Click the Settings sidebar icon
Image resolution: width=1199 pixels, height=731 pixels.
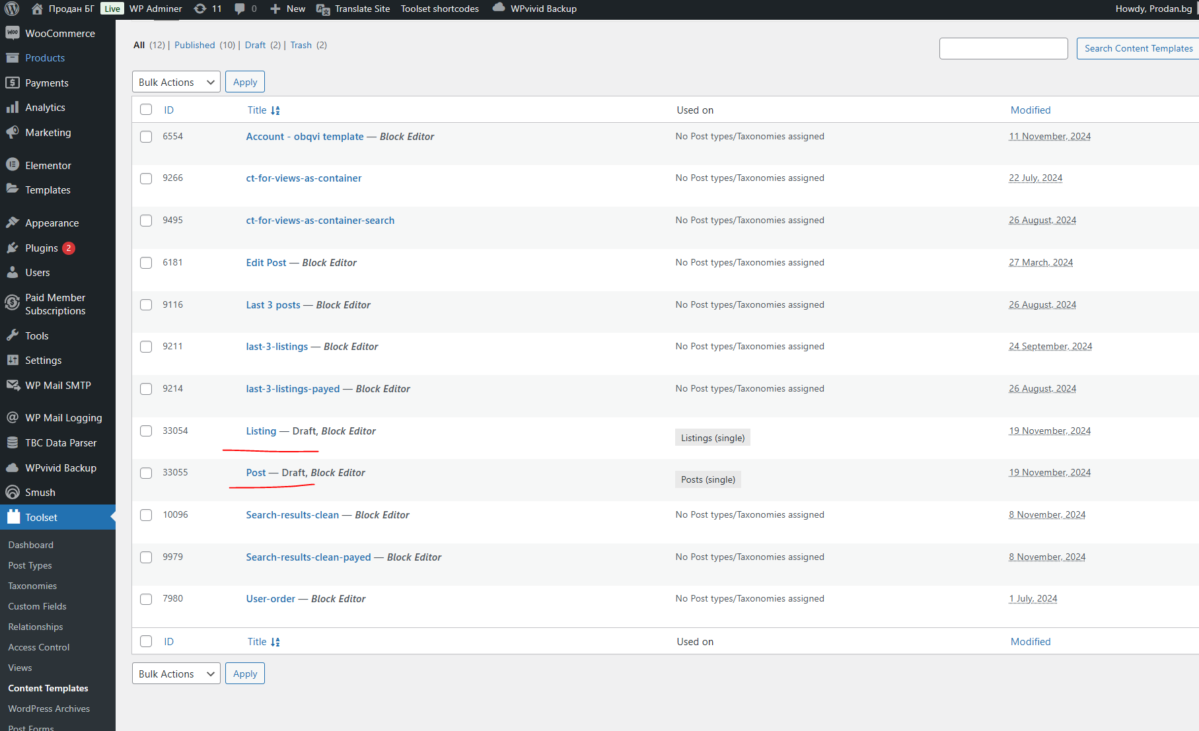pos(13,360)
